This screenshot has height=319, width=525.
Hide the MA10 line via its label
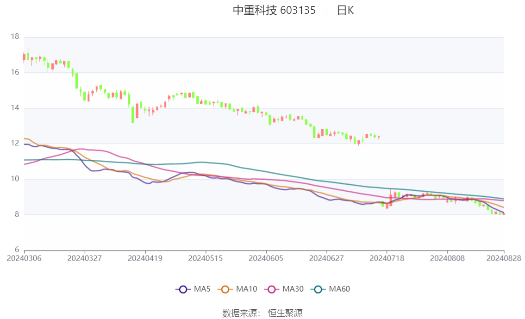[x=246, y=289]
